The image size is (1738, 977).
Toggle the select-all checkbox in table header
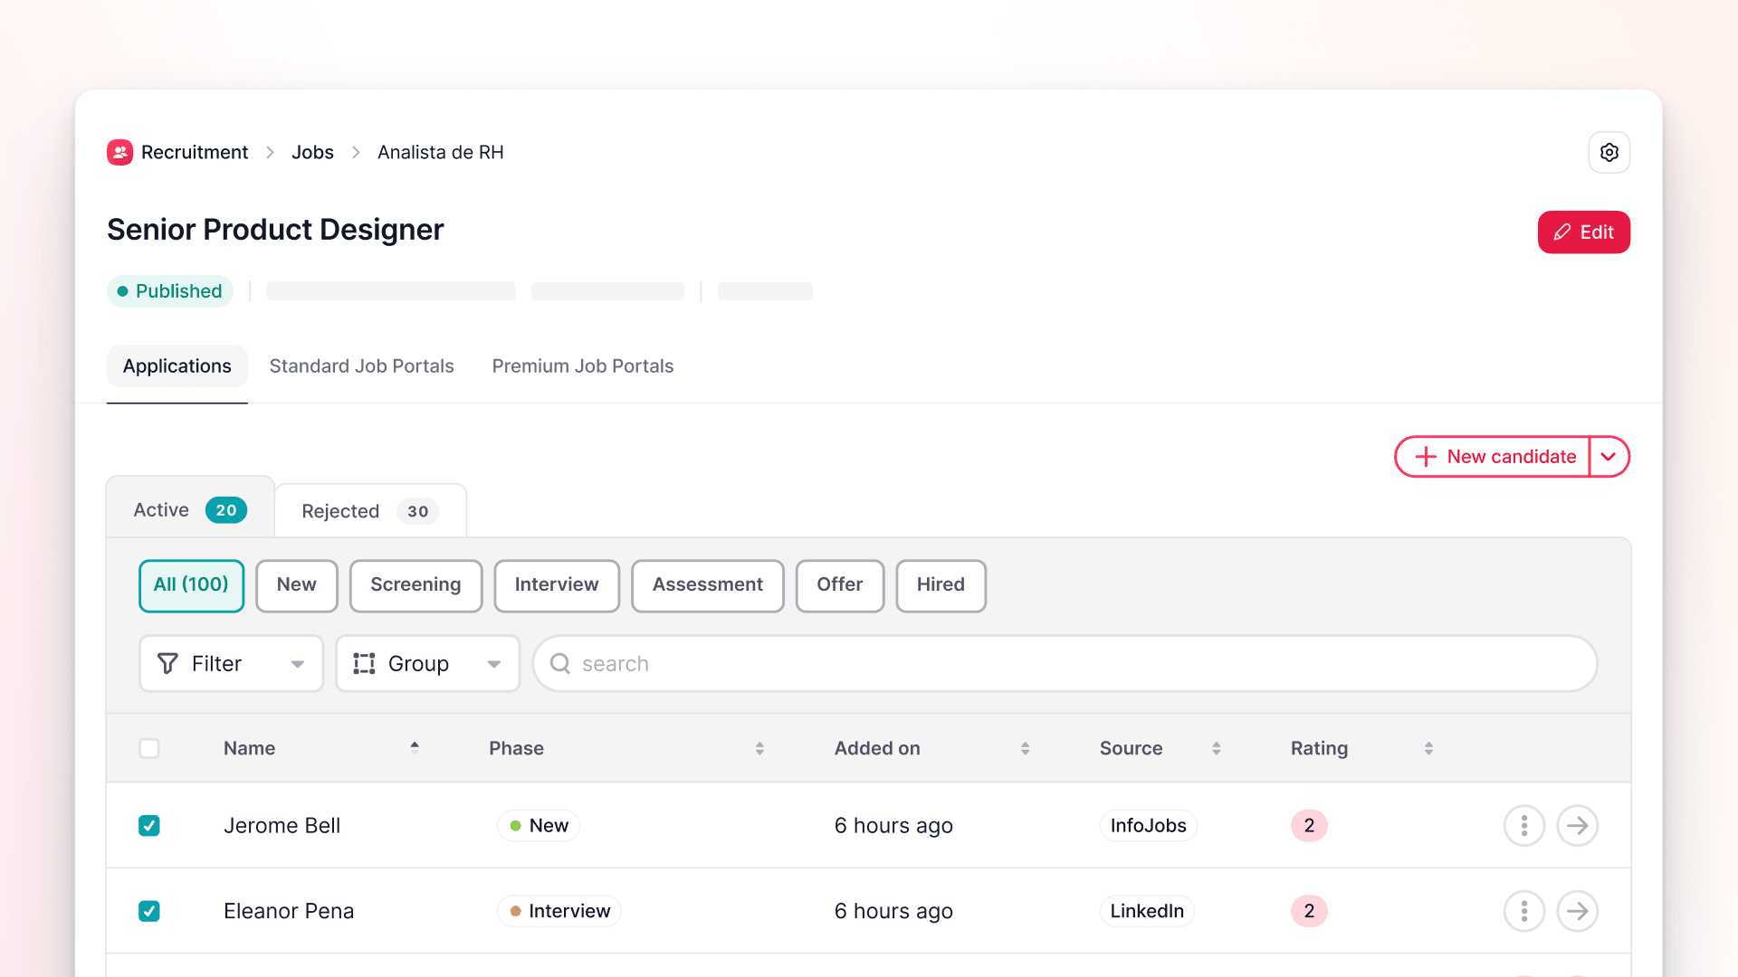point(149,748)
